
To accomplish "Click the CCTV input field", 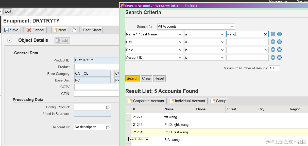I will click(x=96, y=87).
